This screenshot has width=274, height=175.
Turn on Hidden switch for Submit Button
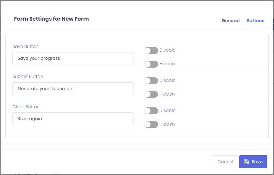pos(151,94)
